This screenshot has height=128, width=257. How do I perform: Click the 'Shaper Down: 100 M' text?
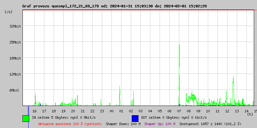[x=123, y=124]
